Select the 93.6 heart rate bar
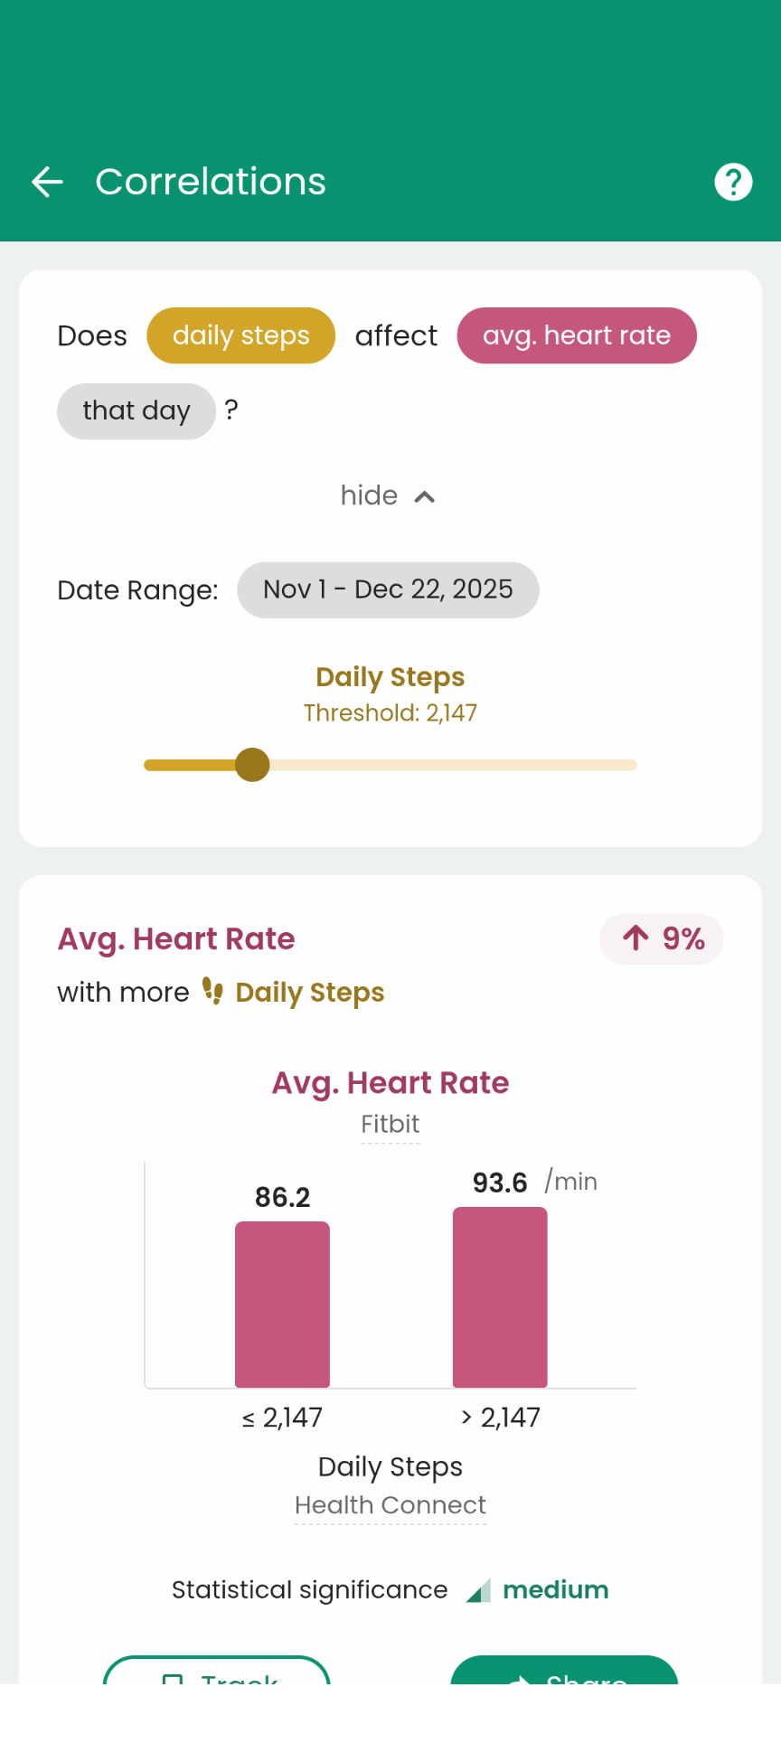Image resolution: width=781 pixels, height=1753 pixels. [x=500, y=1296]
